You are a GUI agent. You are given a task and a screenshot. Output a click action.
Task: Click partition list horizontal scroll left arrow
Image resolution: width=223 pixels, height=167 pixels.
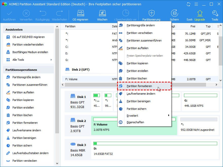pos(63,85)
